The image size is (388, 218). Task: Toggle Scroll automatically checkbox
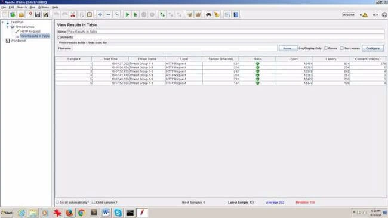[x=58, y=202]
